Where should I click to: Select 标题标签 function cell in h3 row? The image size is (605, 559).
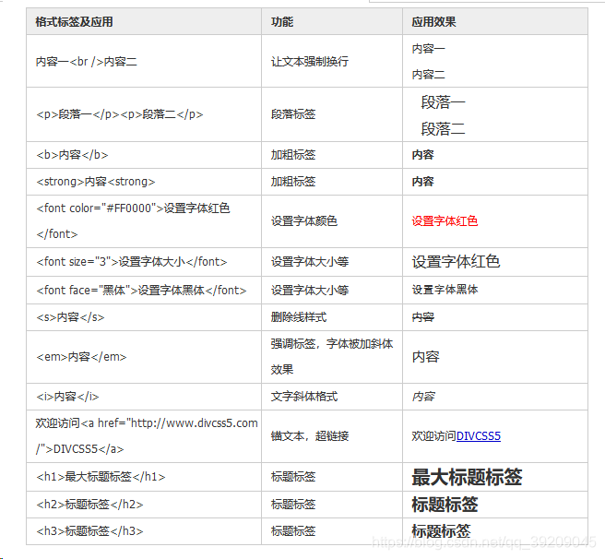293,531
